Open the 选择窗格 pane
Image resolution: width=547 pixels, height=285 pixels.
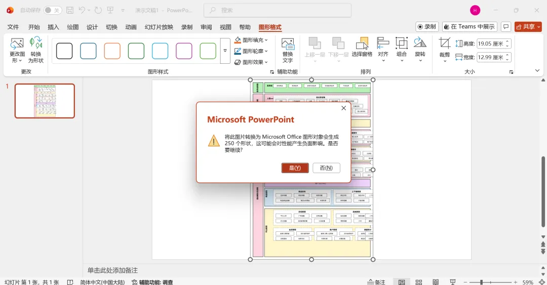[x=362, y=47]
